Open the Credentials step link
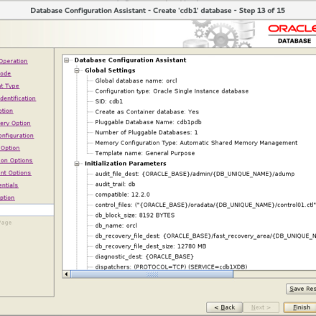Image resolution: width=316 pixels, height=316 pixels. pyautogui.click(x=9, y=185)
